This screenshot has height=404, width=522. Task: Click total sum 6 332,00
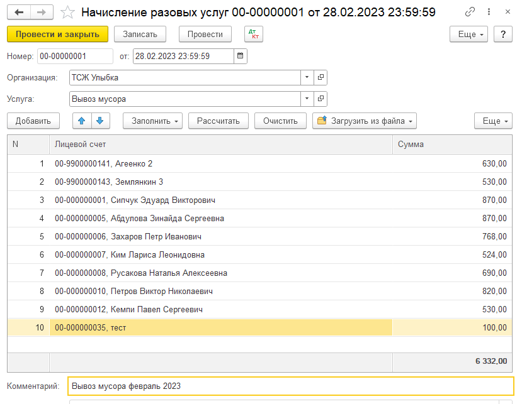[x=491, y=361]
